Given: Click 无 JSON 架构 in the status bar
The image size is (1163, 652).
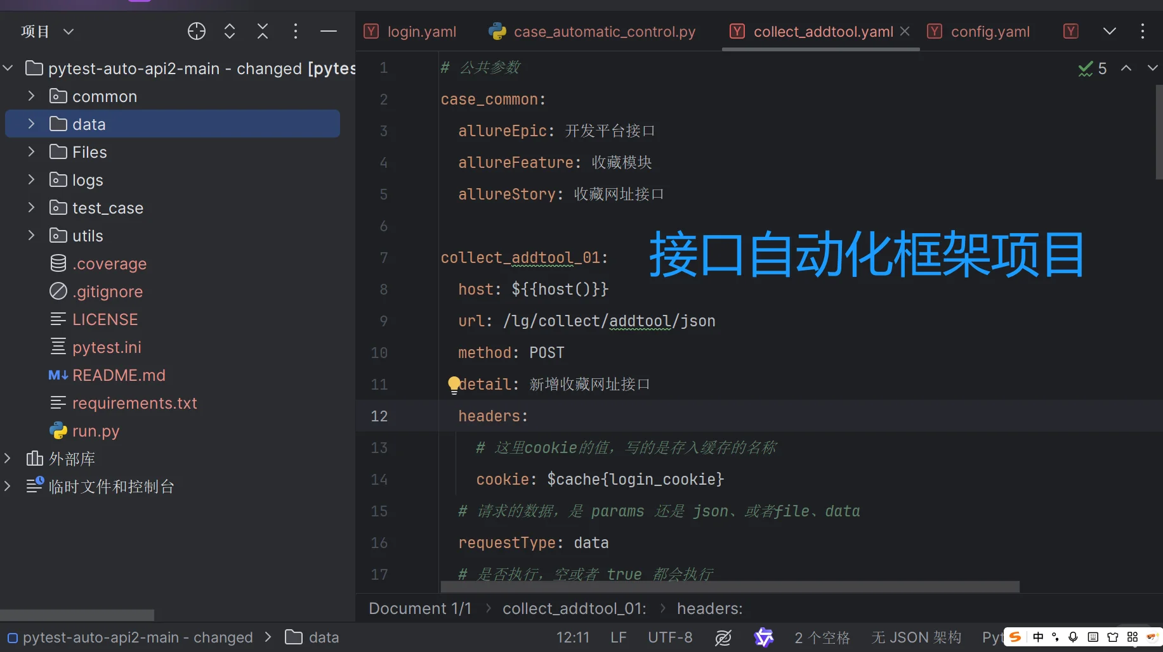Looking at the screenshot, I should coord(916,637).
